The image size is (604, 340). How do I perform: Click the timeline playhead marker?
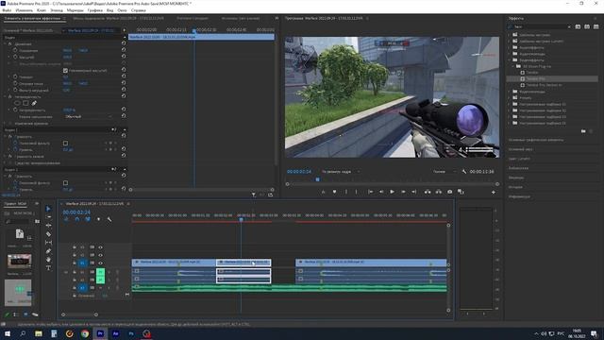click(x=242, y=220)
